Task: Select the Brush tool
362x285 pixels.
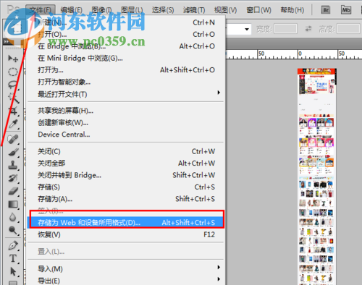Action: tap(13, 153)
